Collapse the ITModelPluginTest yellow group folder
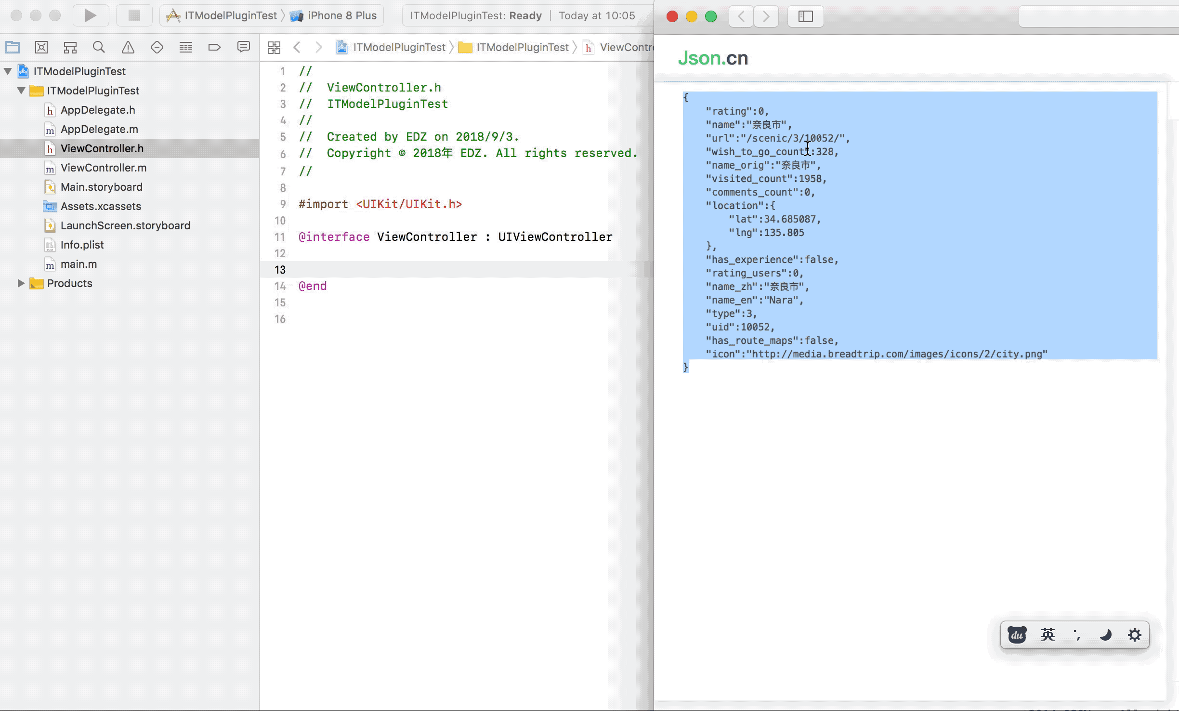1179x711 pixels. (x=21, y=91)
